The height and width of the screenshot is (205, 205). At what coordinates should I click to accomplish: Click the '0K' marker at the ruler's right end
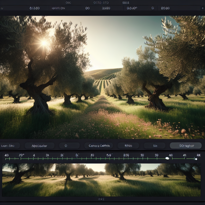click(199, 155)
